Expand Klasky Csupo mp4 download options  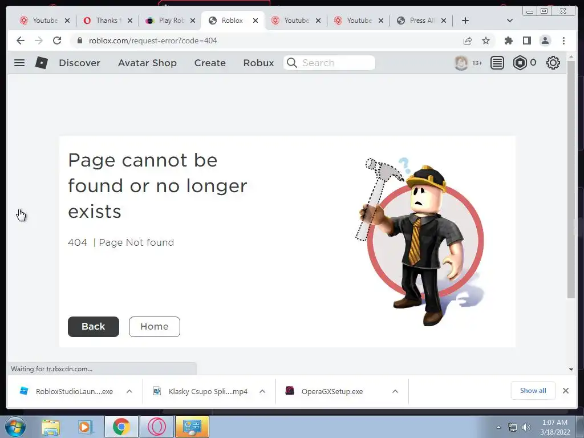[262, 391]
